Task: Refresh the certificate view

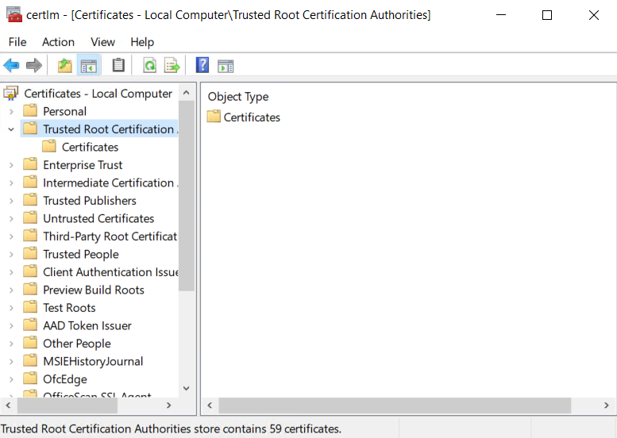Action: point(149,65)
